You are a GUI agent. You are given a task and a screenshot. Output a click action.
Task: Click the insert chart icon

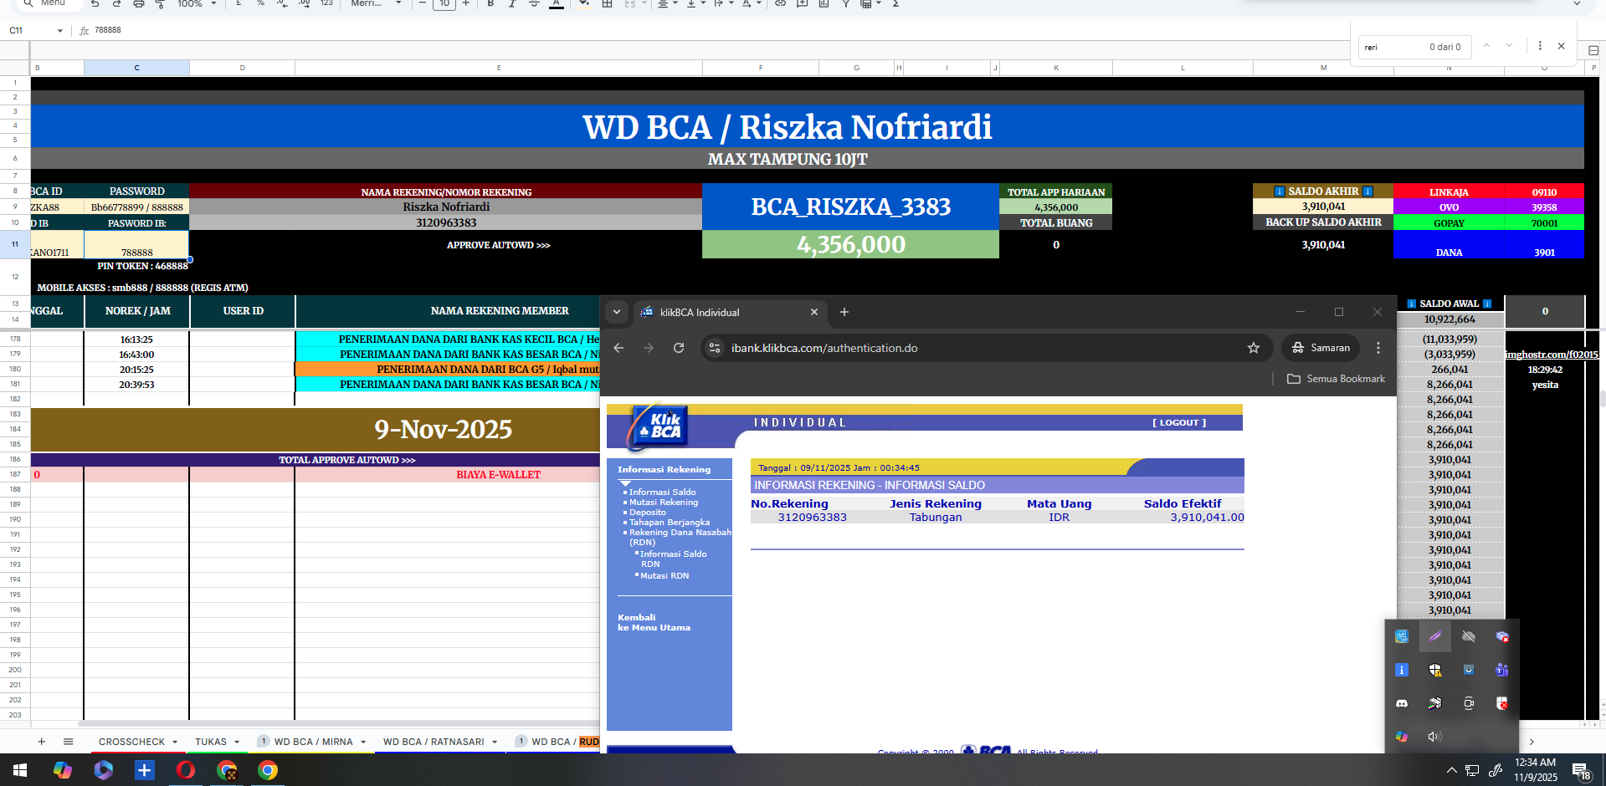click(824, 4)
